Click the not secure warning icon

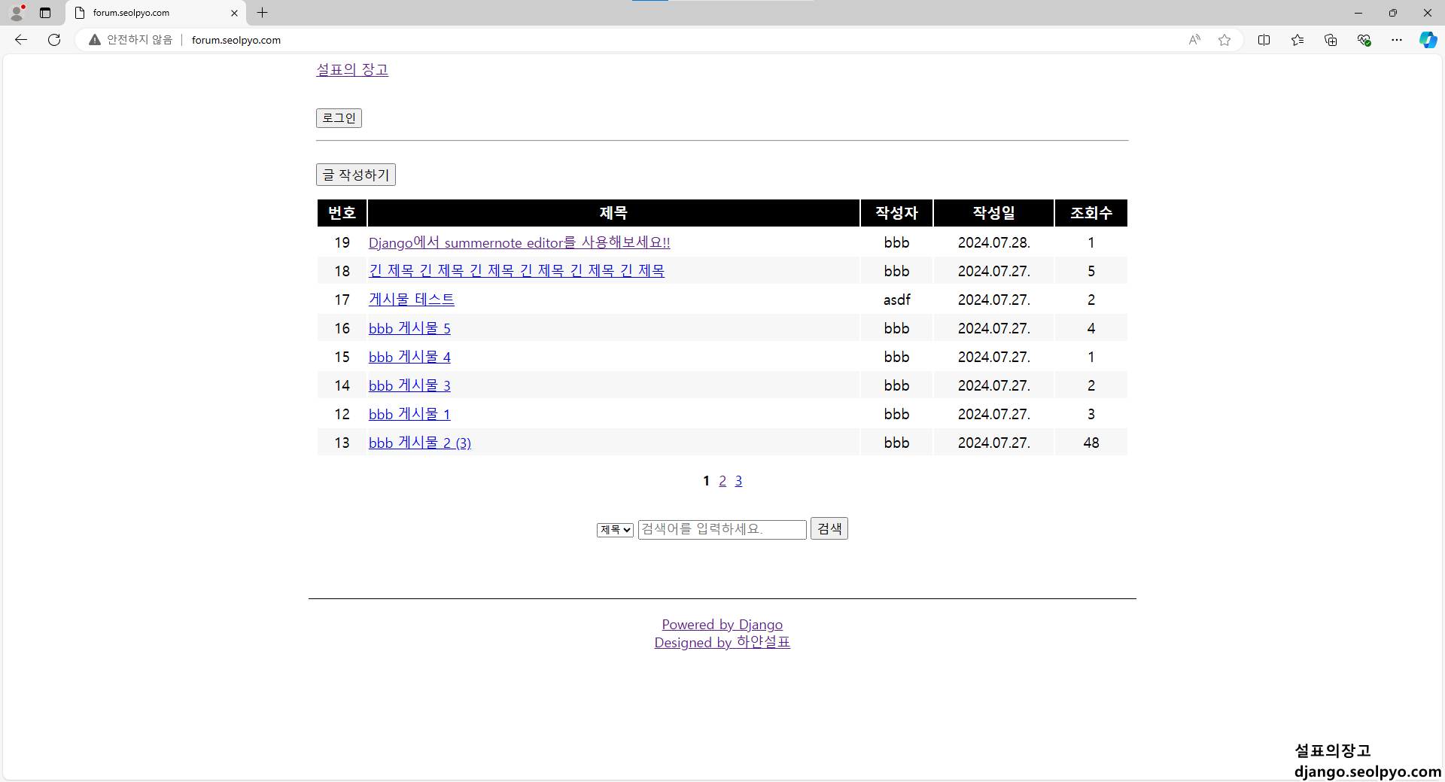tap(95, 40)
